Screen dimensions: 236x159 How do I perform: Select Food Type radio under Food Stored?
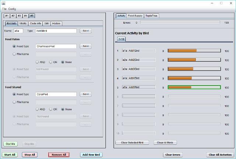(x=14, y=94)
